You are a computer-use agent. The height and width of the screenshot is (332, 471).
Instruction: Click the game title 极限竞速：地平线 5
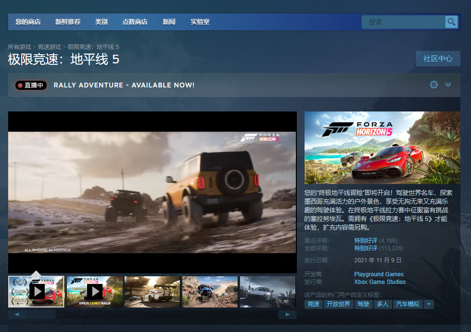coord(64,60)
